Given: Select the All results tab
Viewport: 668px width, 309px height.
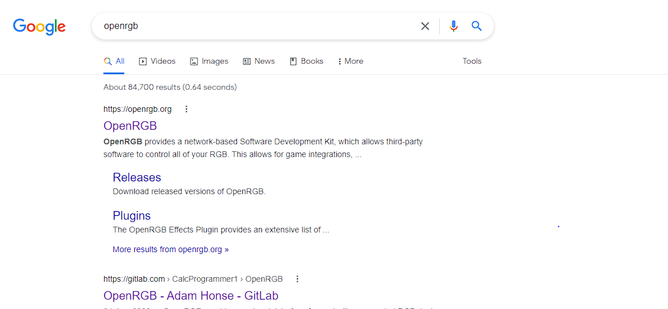Looking at the screenshot, I should [x=114, y=61].
